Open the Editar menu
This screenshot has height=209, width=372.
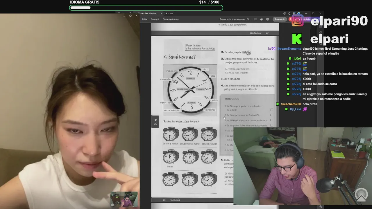tap(145, 19)
